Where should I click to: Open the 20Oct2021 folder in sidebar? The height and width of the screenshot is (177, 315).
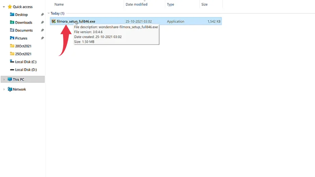(23, 46)
